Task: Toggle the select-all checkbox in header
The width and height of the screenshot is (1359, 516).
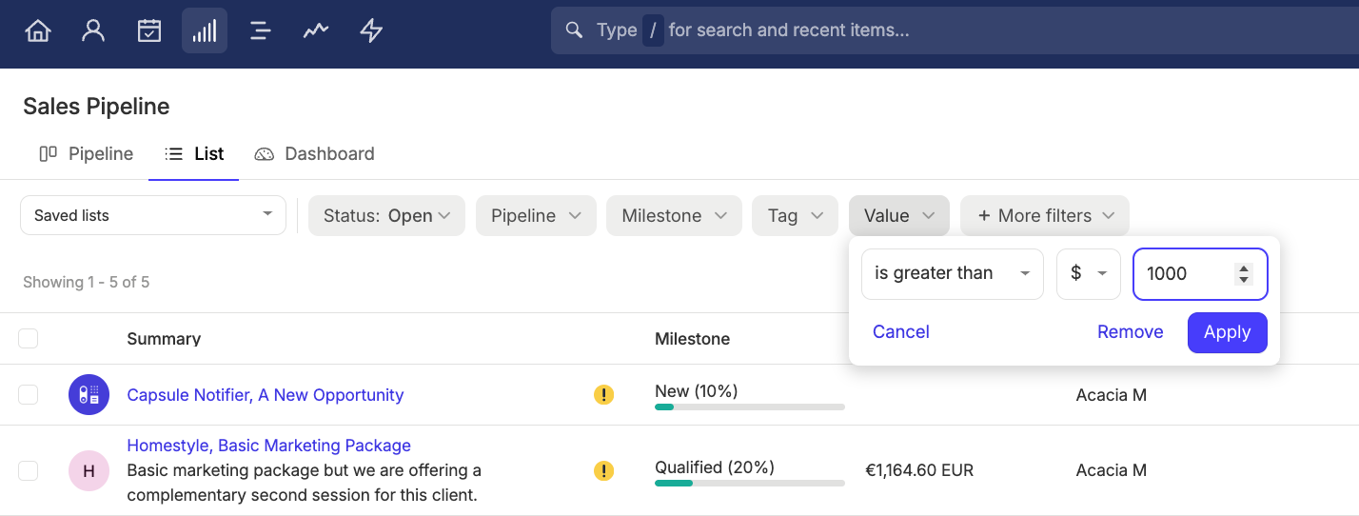Action: coord(29,338)
